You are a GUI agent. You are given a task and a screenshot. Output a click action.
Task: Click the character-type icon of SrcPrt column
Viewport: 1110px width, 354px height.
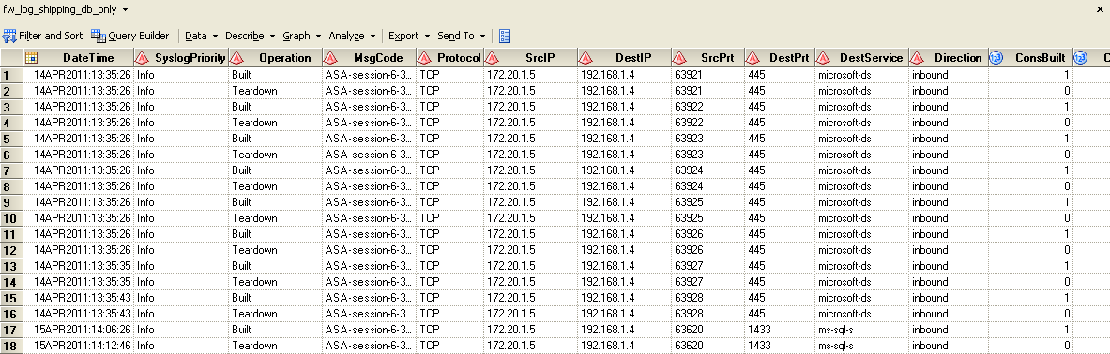coord(679,58)
